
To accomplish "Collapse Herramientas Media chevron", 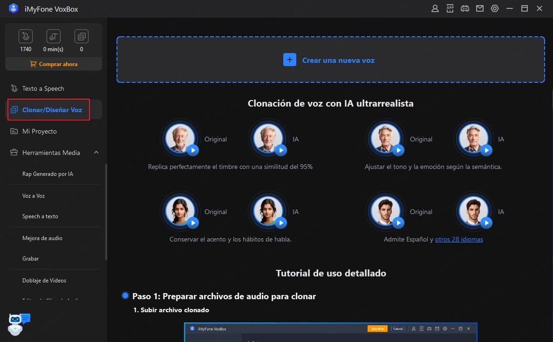I will [x=96, y=153].
